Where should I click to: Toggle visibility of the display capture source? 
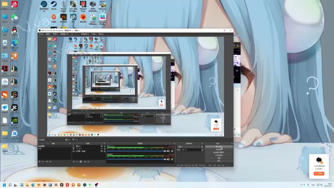point(101,151)
